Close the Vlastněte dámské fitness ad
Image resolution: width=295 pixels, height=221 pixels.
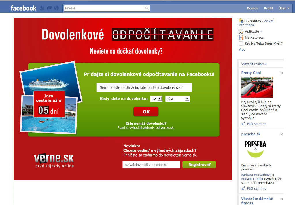281,199
